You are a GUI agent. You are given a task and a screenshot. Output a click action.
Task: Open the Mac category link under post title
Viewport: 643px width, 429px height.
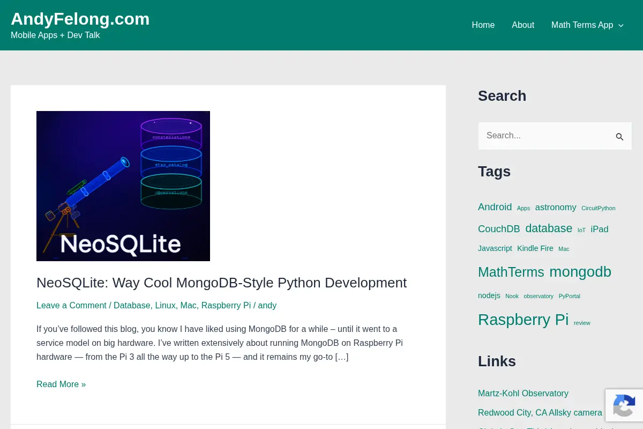click(x=188, y=305)
